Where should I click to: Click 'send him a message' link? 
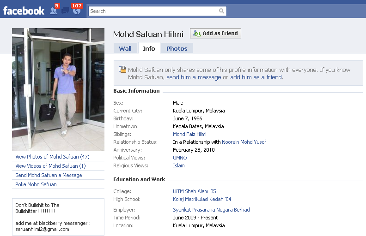[x=194, y=77]
